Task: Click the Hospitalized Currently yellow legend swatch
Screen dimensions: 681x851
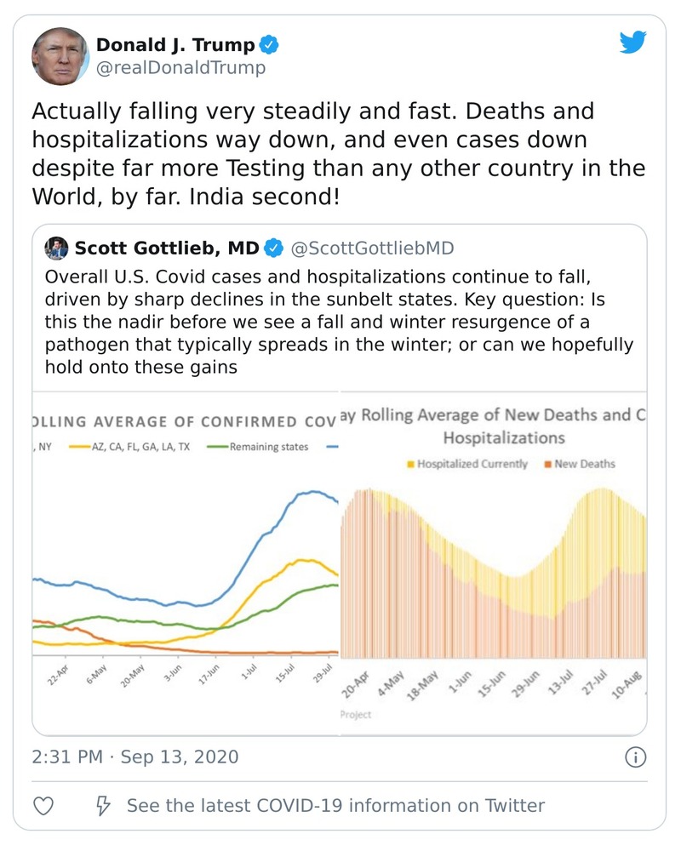Action: click(x=411, y=465)
